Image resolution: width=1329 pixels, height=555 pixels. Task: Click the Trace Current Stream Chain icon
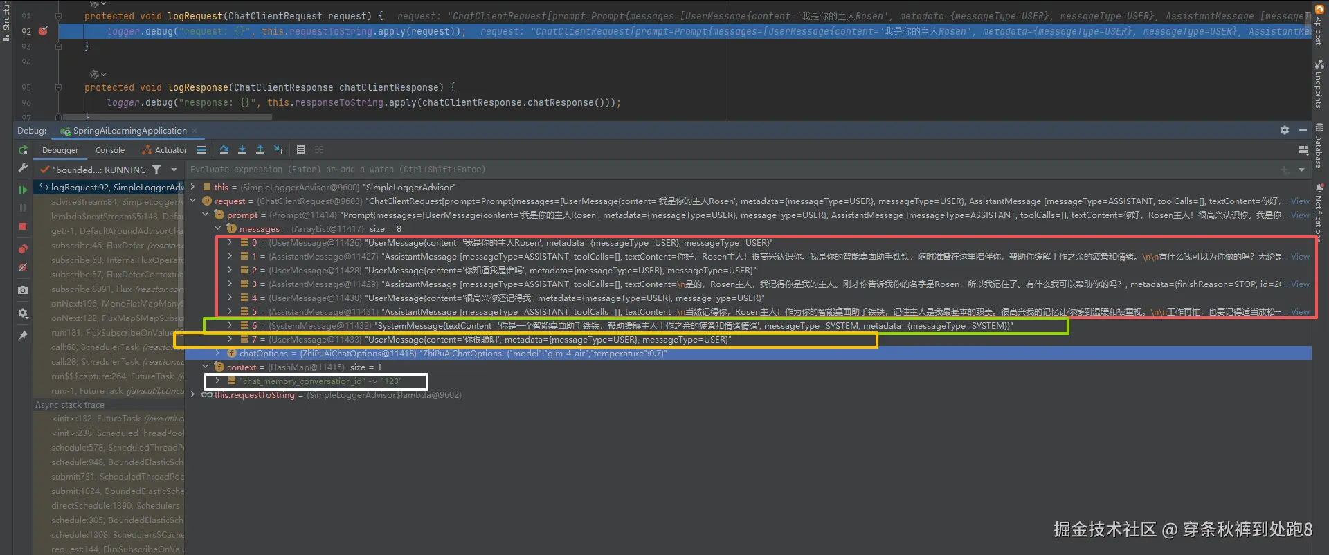[319, 149]
